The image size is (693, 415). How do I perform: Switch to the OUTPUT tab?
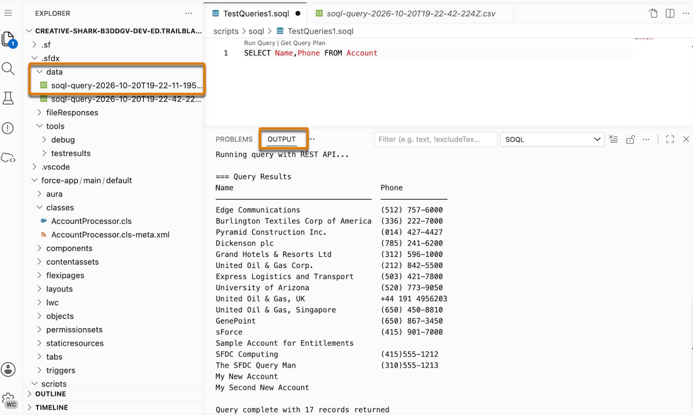[x=282, y=139]
